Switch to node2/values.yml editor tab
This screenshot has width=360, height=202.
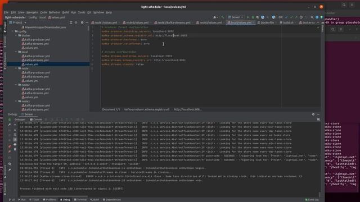pos(137,22)
